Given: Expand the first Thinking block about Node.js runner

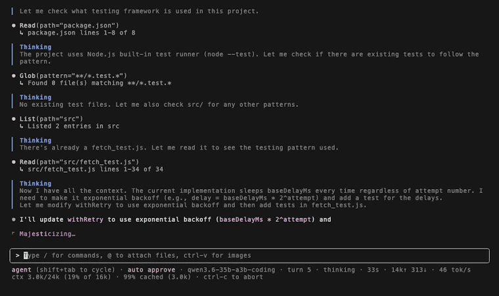Looking at the screenshot, I should 35,47.
